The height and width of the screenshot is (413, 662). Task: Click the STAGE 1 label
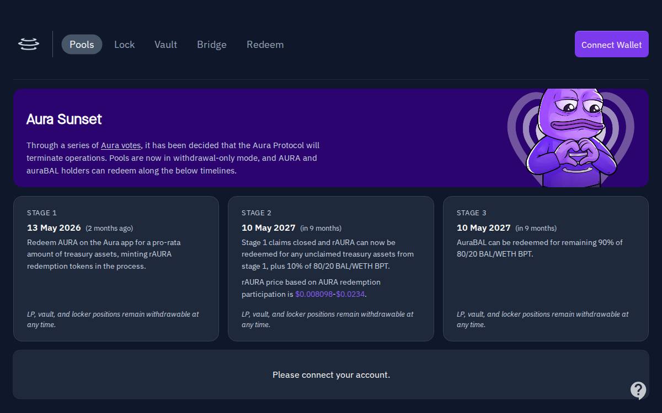[42, 213]
